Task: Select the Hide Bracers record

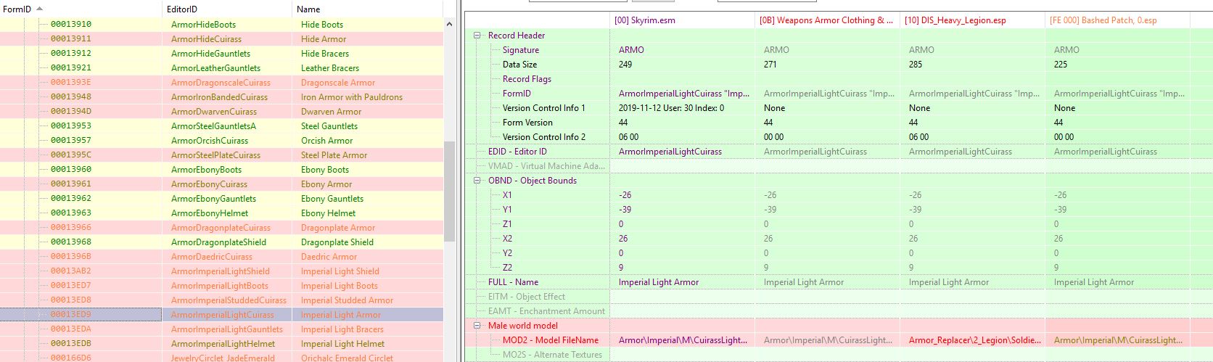Action: click(221, 53)
